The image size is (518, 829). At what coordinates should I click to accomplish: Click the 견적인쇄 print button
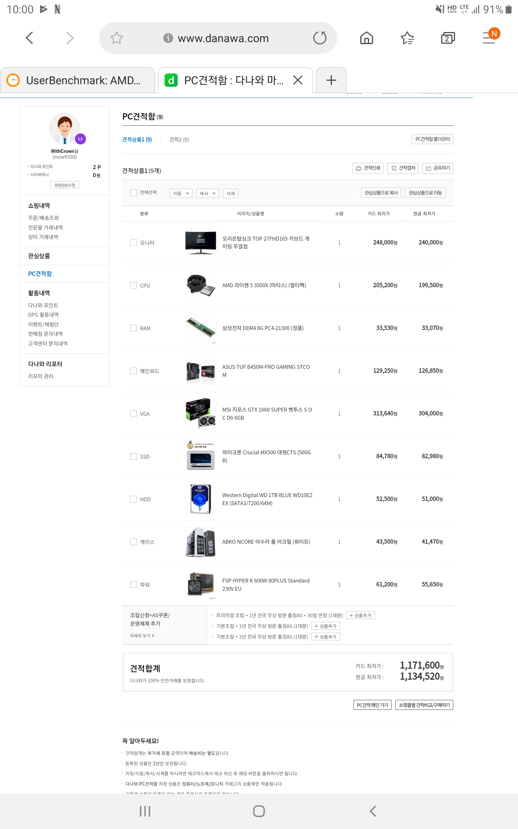(x=367, y=168)
